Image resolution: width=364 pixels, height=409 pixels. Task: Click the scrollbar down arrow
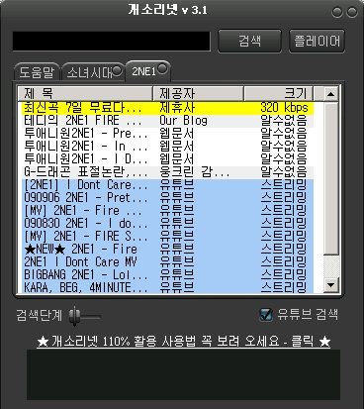[330, 285]
